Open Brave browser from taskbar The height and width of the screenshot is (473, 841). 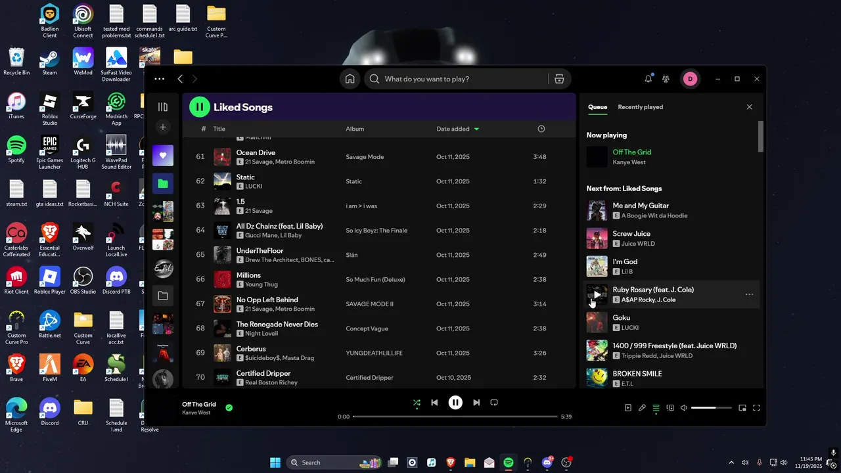pyautogui.click(x=451, y=462)
